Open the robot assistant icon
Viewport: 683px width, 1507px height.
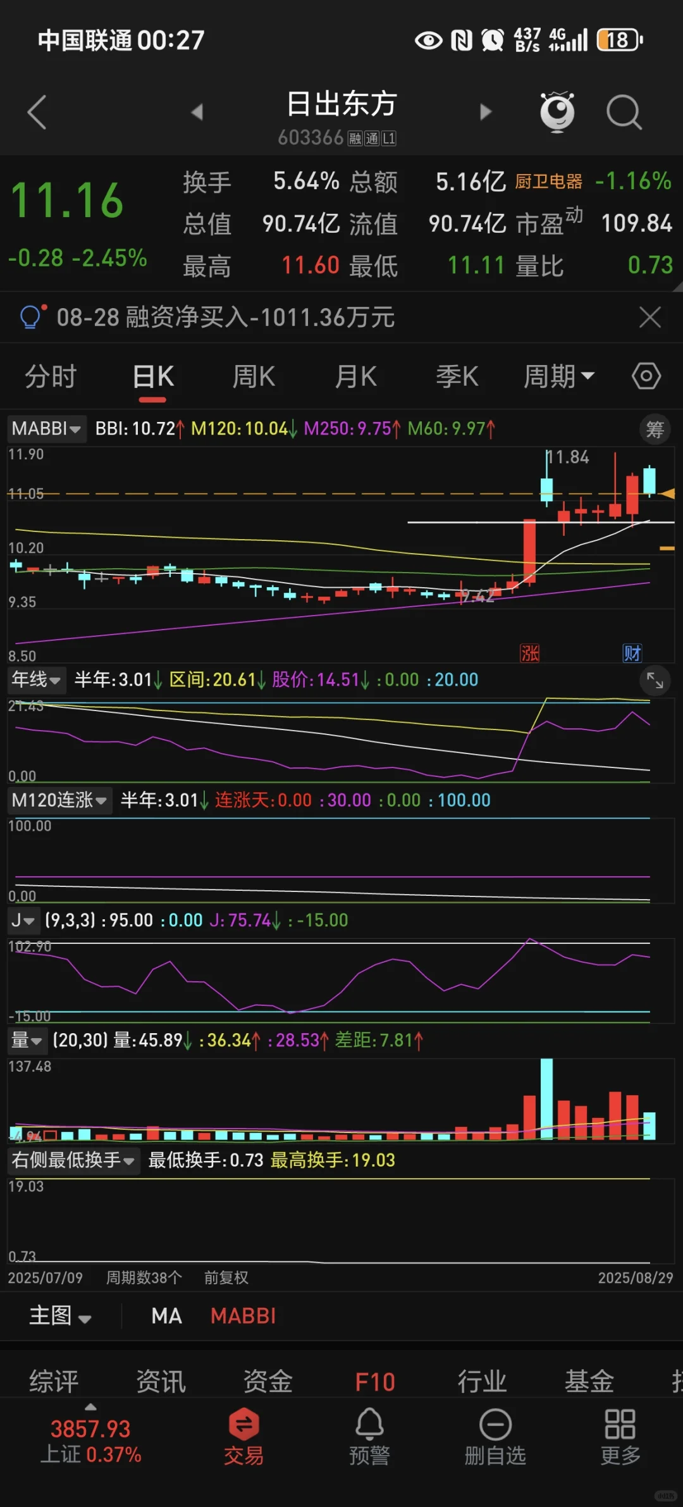pos(557,112)
